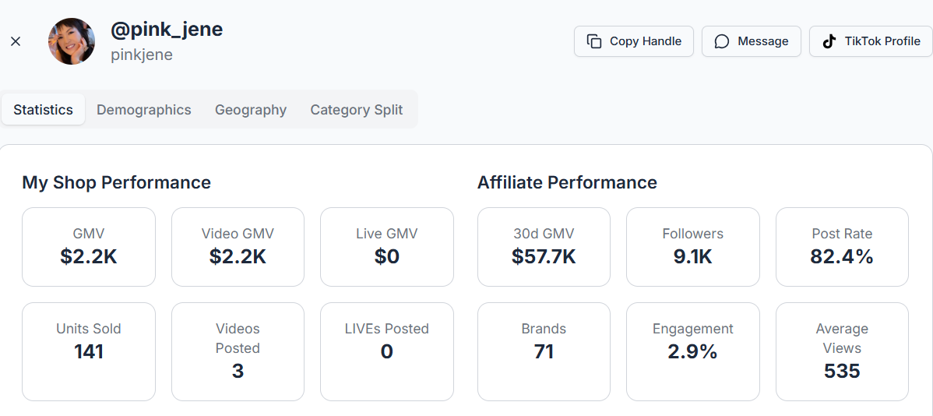Open the pink_jene profile avatar

click(x=72, y=41)
